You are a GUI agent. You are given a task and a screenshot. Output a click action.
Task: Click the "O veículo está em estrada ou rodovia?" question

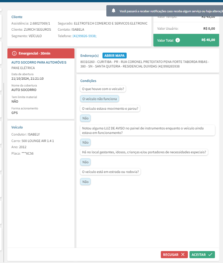tap(111, 172)
